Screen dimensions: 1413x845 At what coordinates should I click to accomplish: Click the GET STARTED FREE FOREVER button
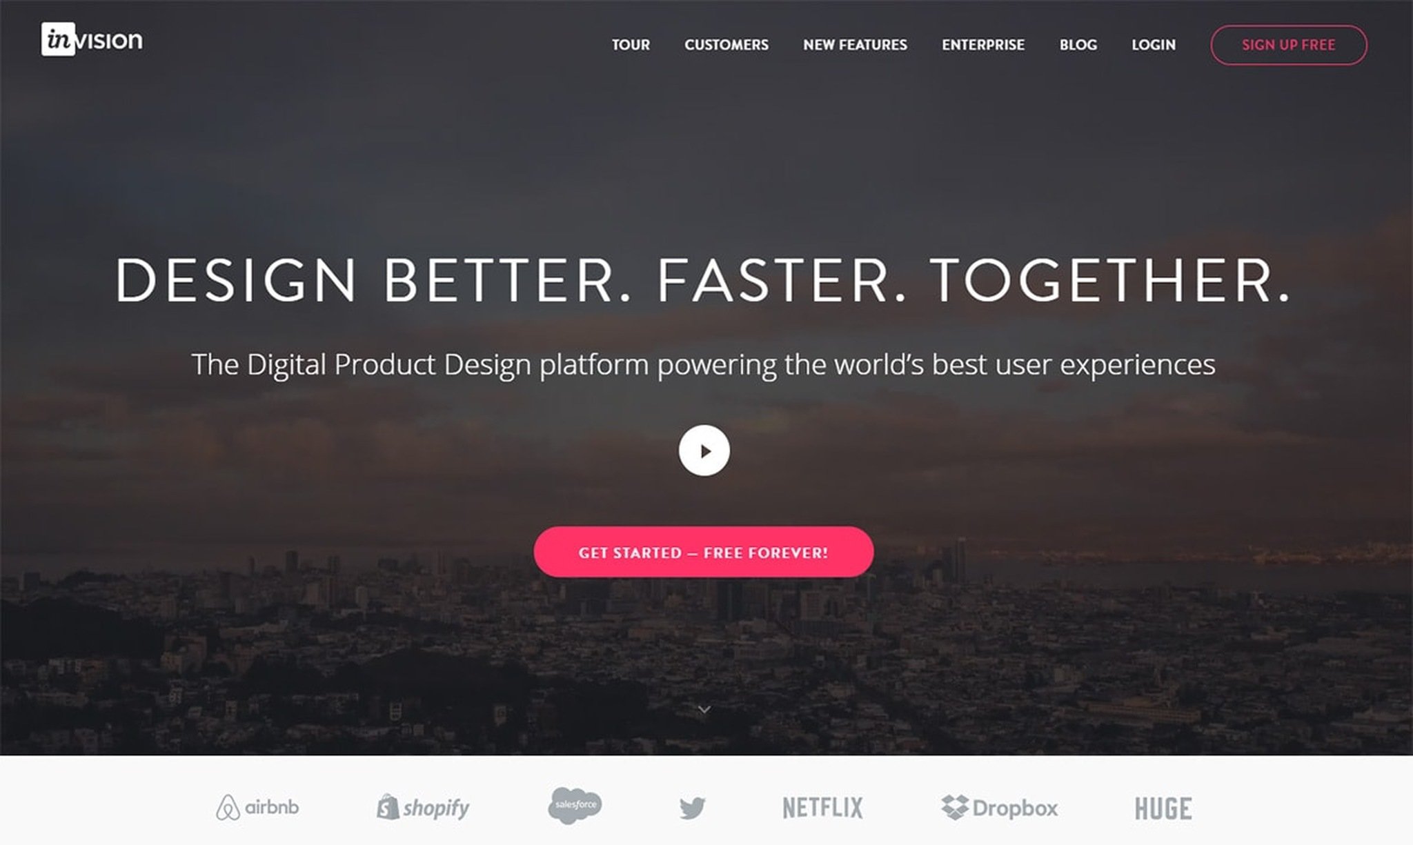pyautogui.click(x=703, y=553)
